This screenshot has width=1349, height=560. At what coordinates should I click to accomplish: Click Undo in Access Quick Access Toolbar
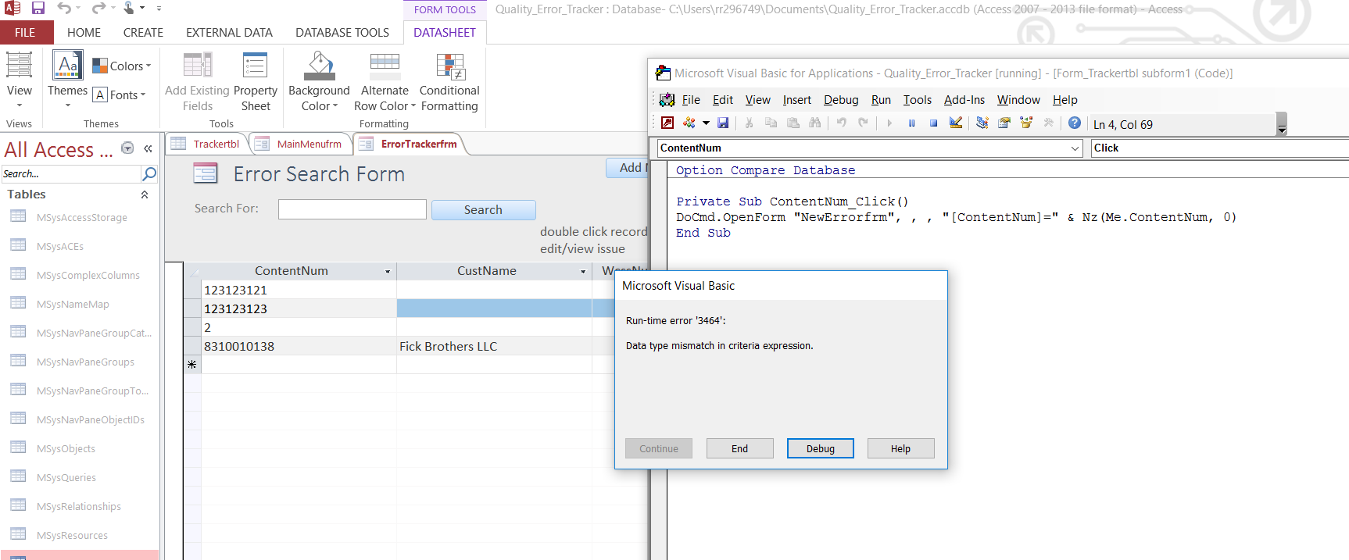tap(64, 9)
